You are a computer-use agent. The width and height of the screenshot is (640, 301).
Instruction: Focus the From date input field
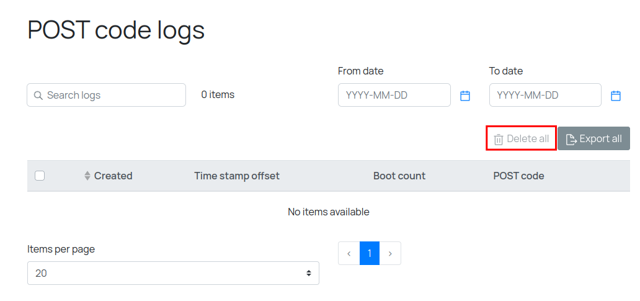394,96
